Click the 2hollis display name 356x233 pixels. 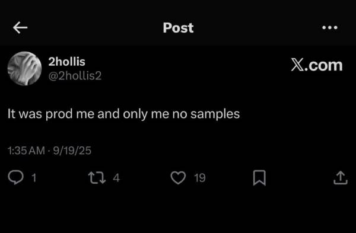pos(66,62)
